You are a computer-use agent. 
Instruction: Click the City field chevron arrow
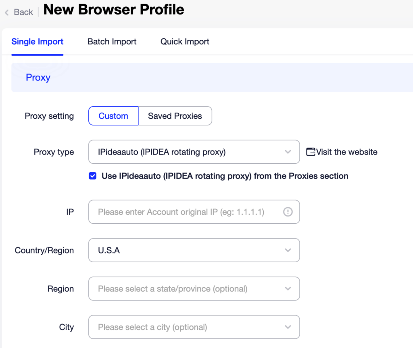pos(288,327)
